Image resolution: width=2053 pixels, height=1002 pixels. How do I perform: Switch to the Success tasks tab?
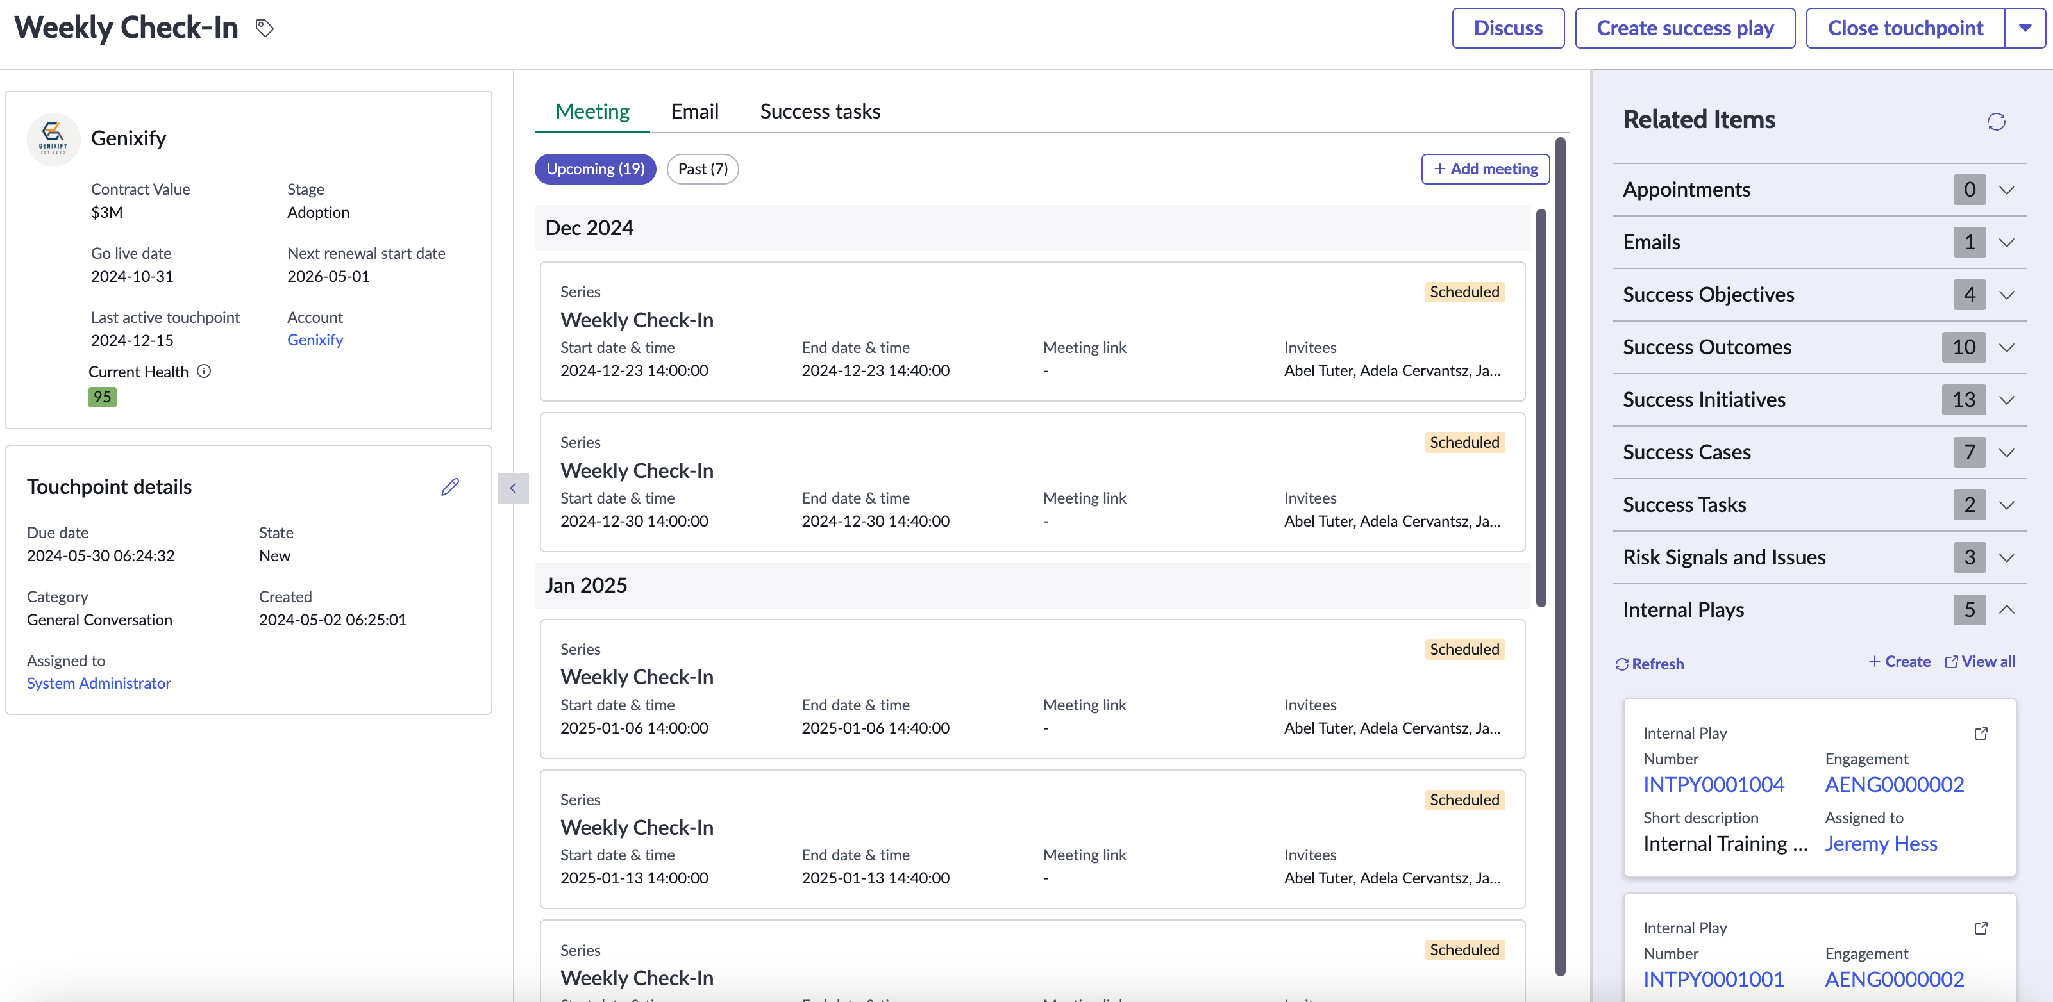coord(820,111)
